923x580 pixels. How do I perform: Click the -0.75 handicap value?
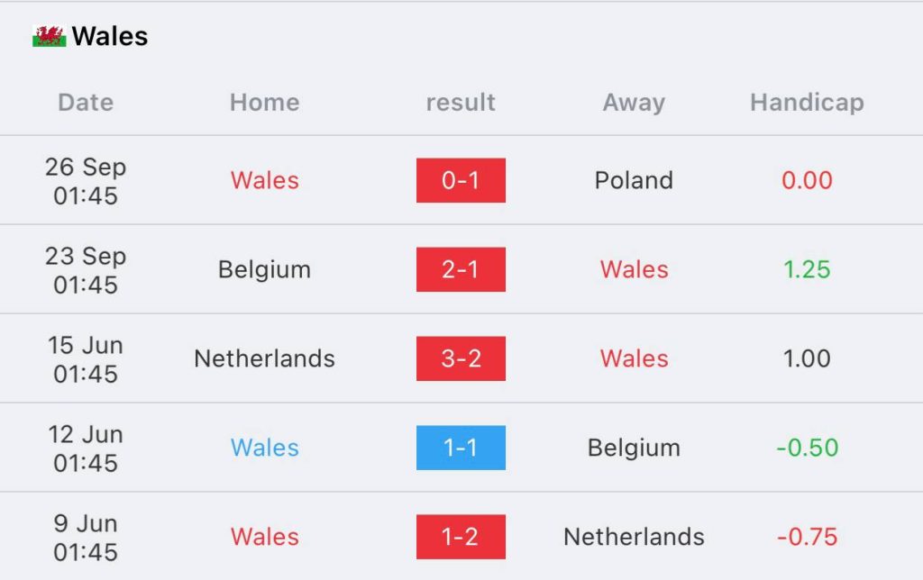(x=807, y=537)
